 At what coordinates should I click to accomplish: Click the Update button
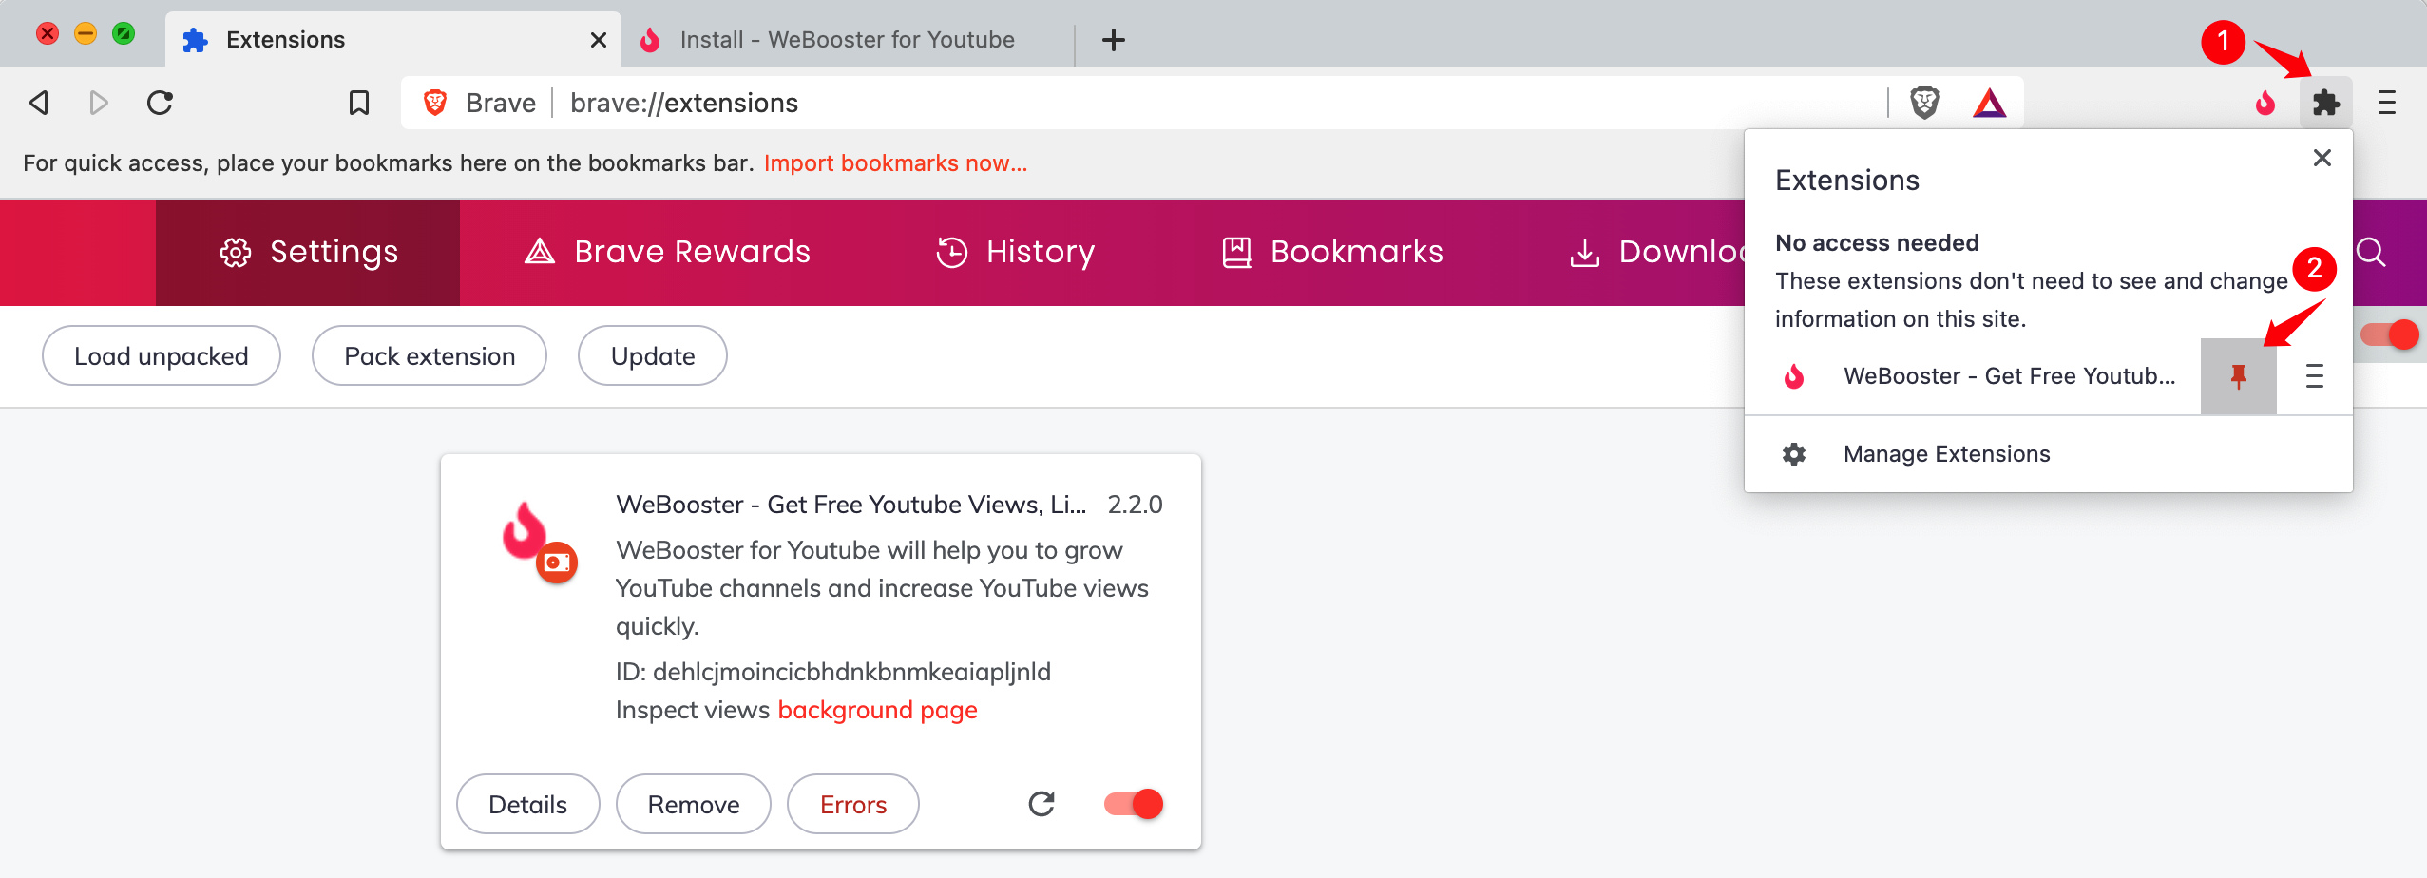pos(653,356)
